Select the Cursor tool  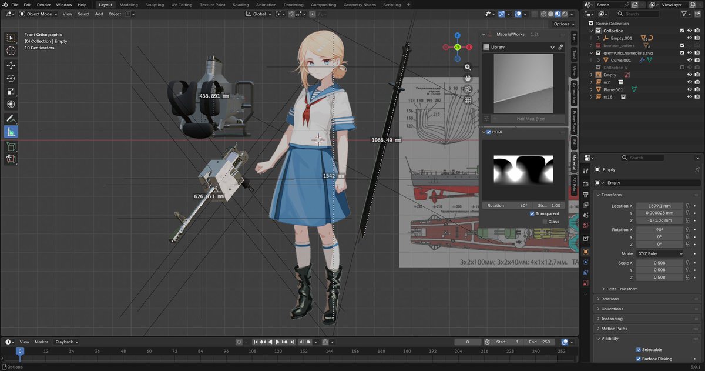(11, 51)
